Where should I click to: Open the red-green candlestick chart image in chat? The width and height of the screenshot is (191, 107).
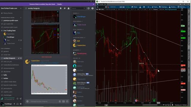click(x=45, y=39)
